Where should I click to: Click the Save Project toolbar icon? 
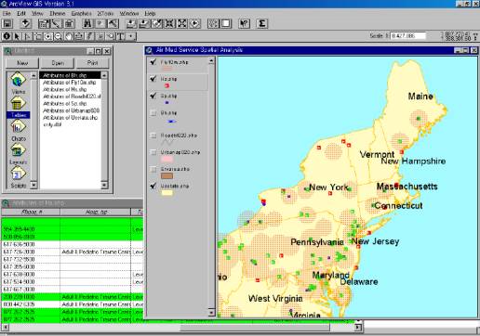point(7,23)
